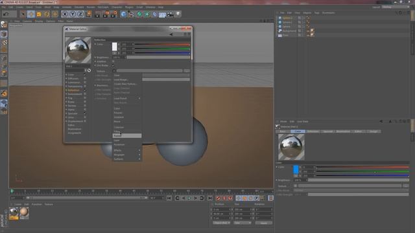This screenshot has width=415, height=233.
Task: Toggle the Specular channel checkbox
Action: pos(85,113)
